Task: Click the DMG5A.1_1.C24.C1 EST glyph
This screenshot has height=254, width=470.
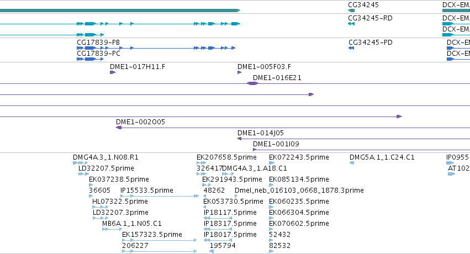Action: (352, 163)
